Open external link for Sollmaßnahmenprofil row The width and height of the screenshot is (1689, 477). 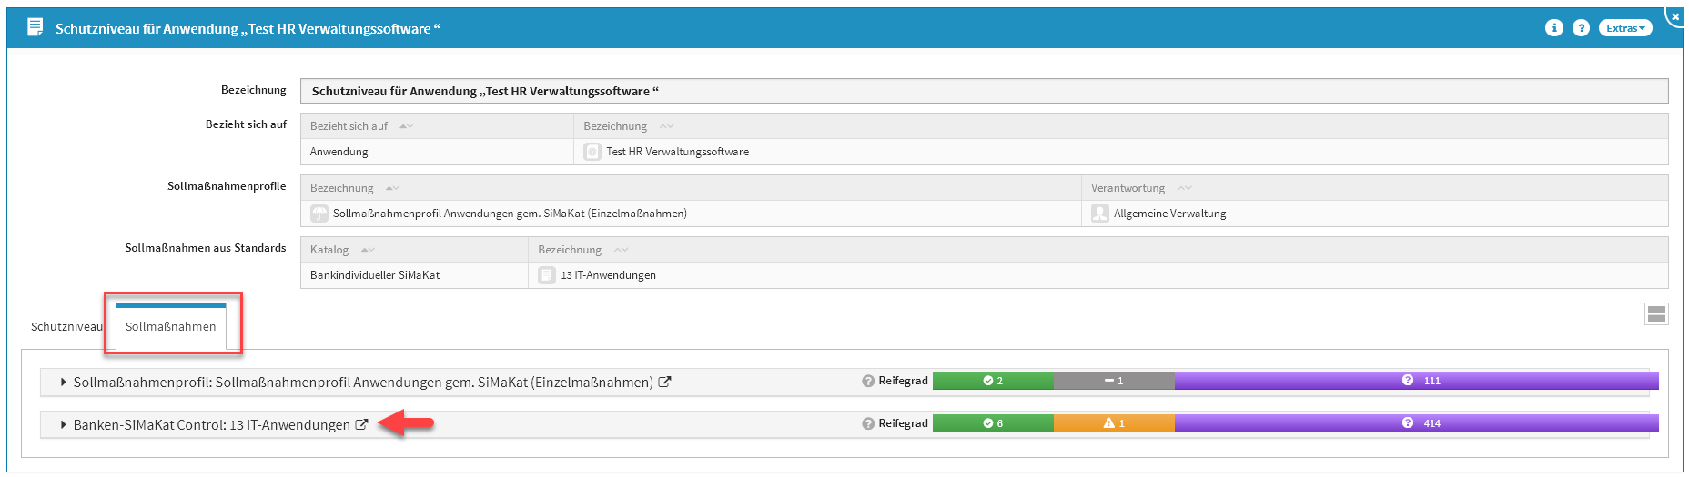pyautogui.click(x=665, y=382)
